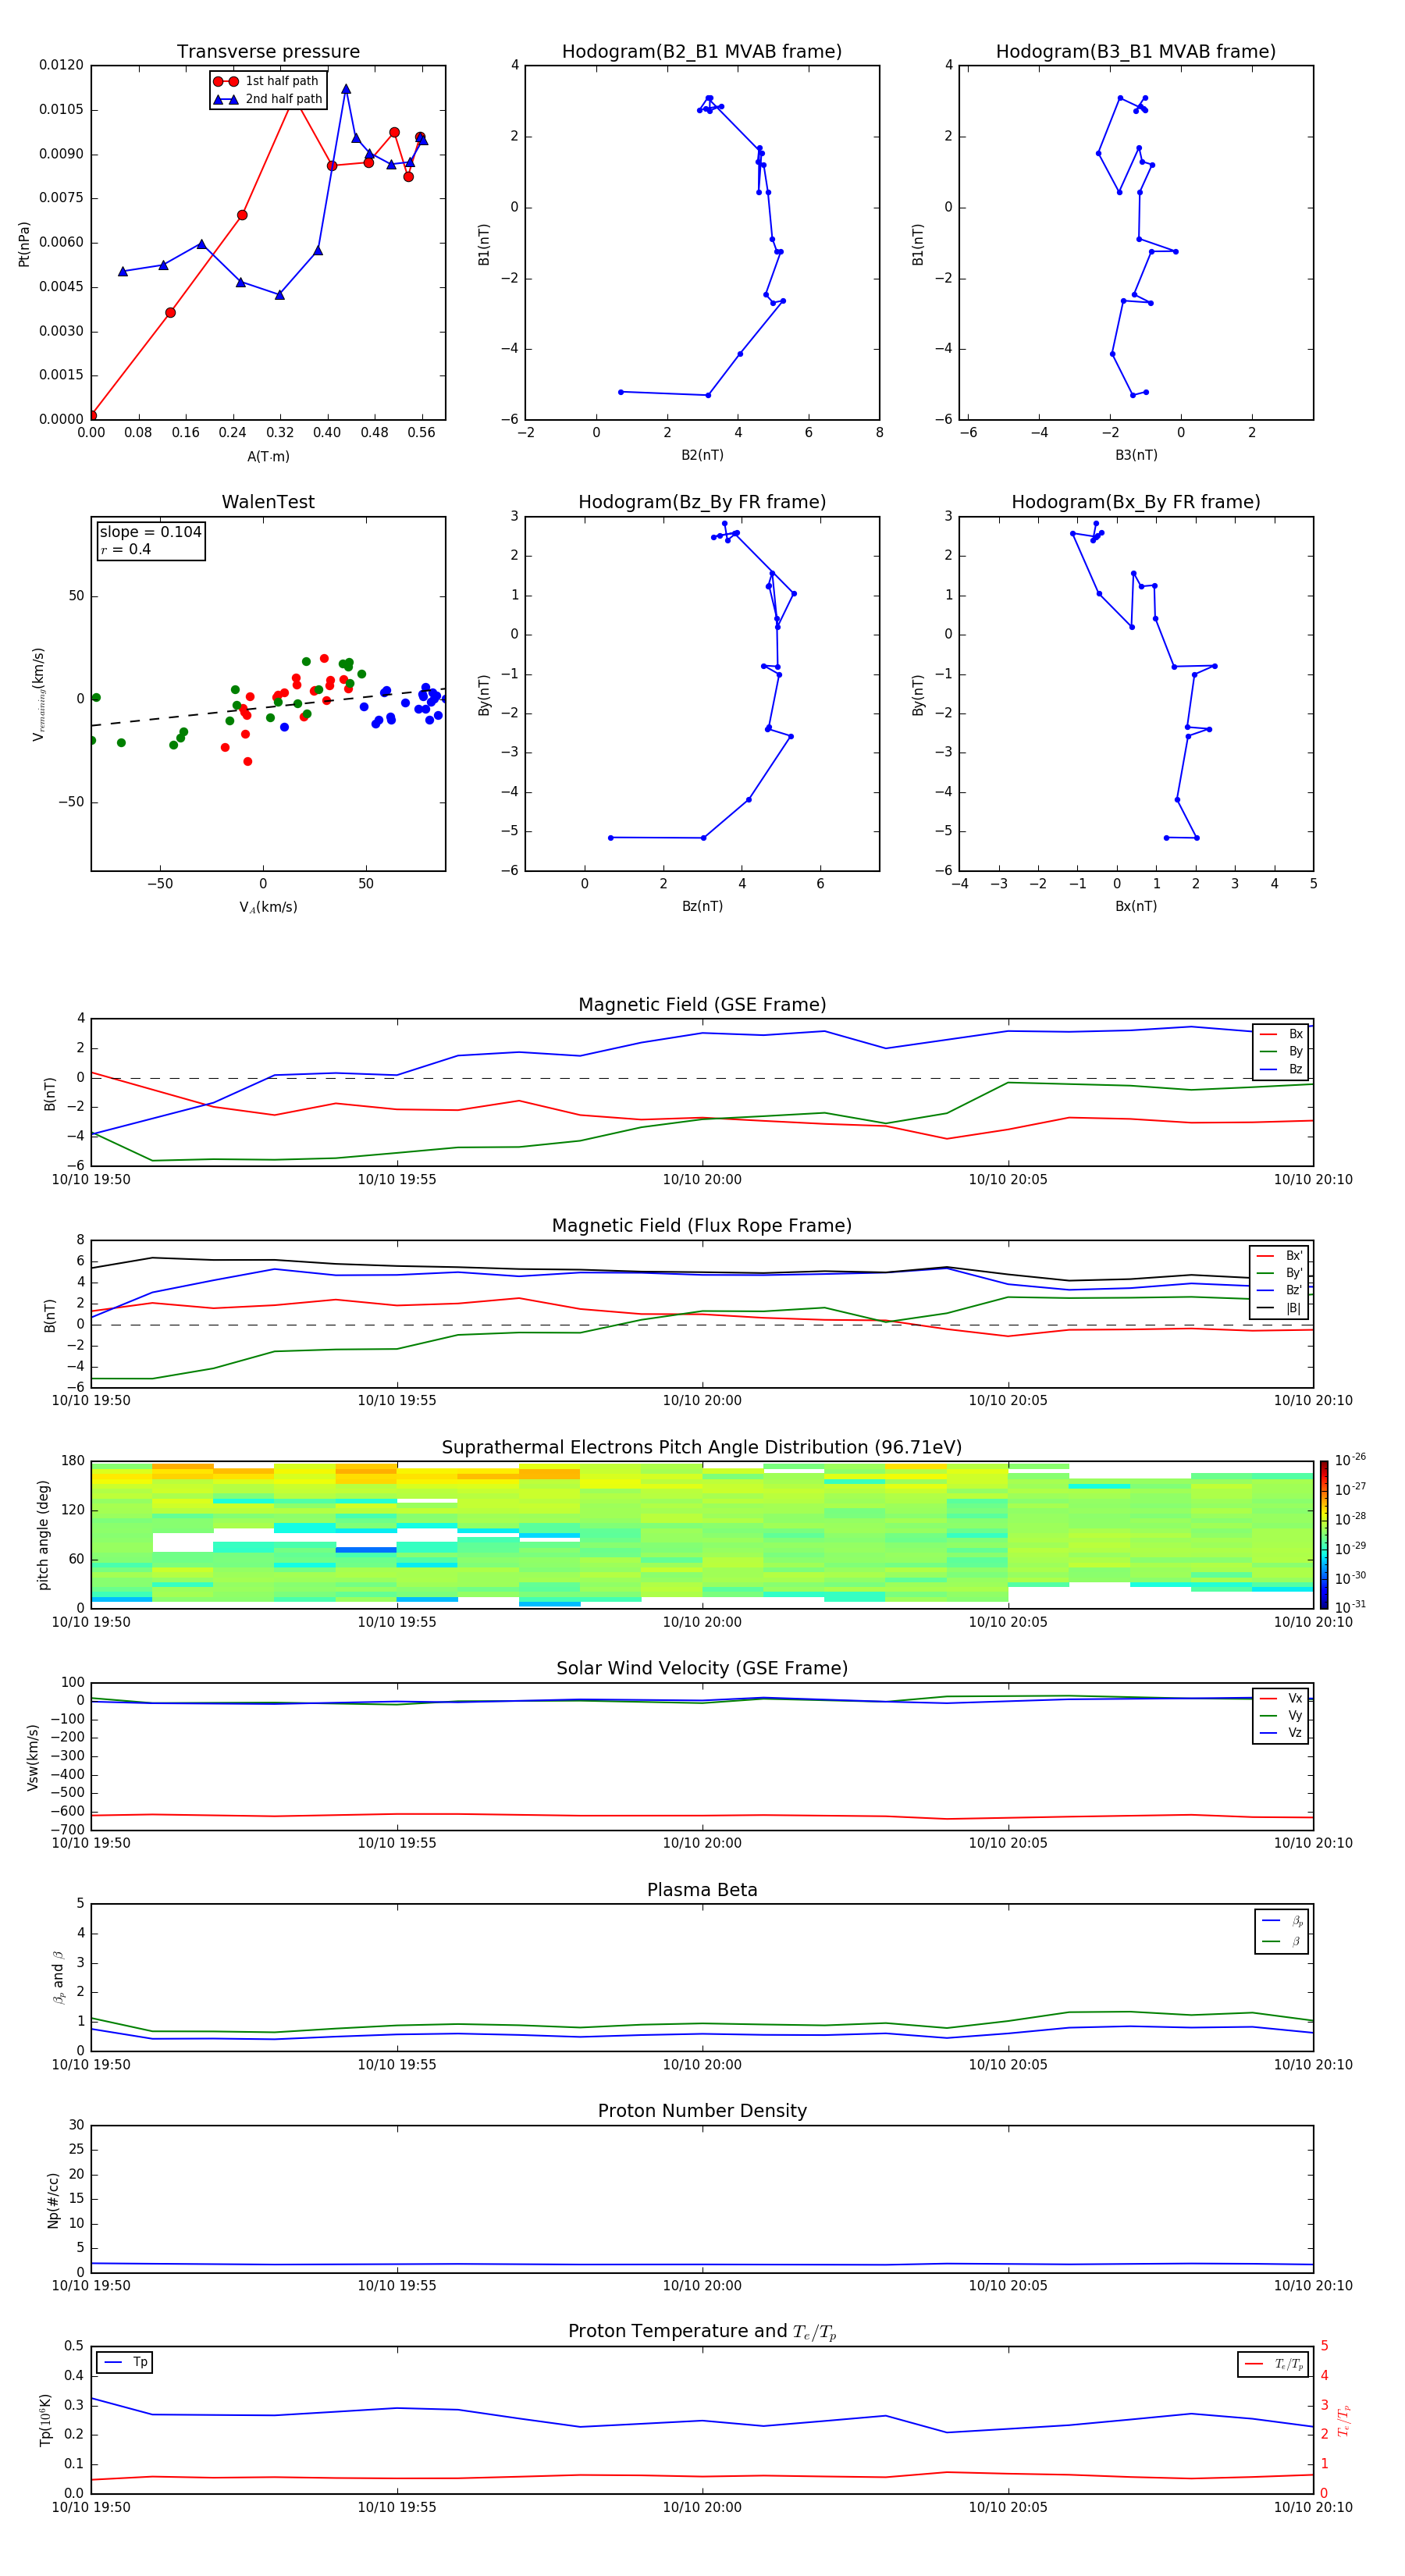Click the "WalenTest" plot title

(x=268, y=502)
